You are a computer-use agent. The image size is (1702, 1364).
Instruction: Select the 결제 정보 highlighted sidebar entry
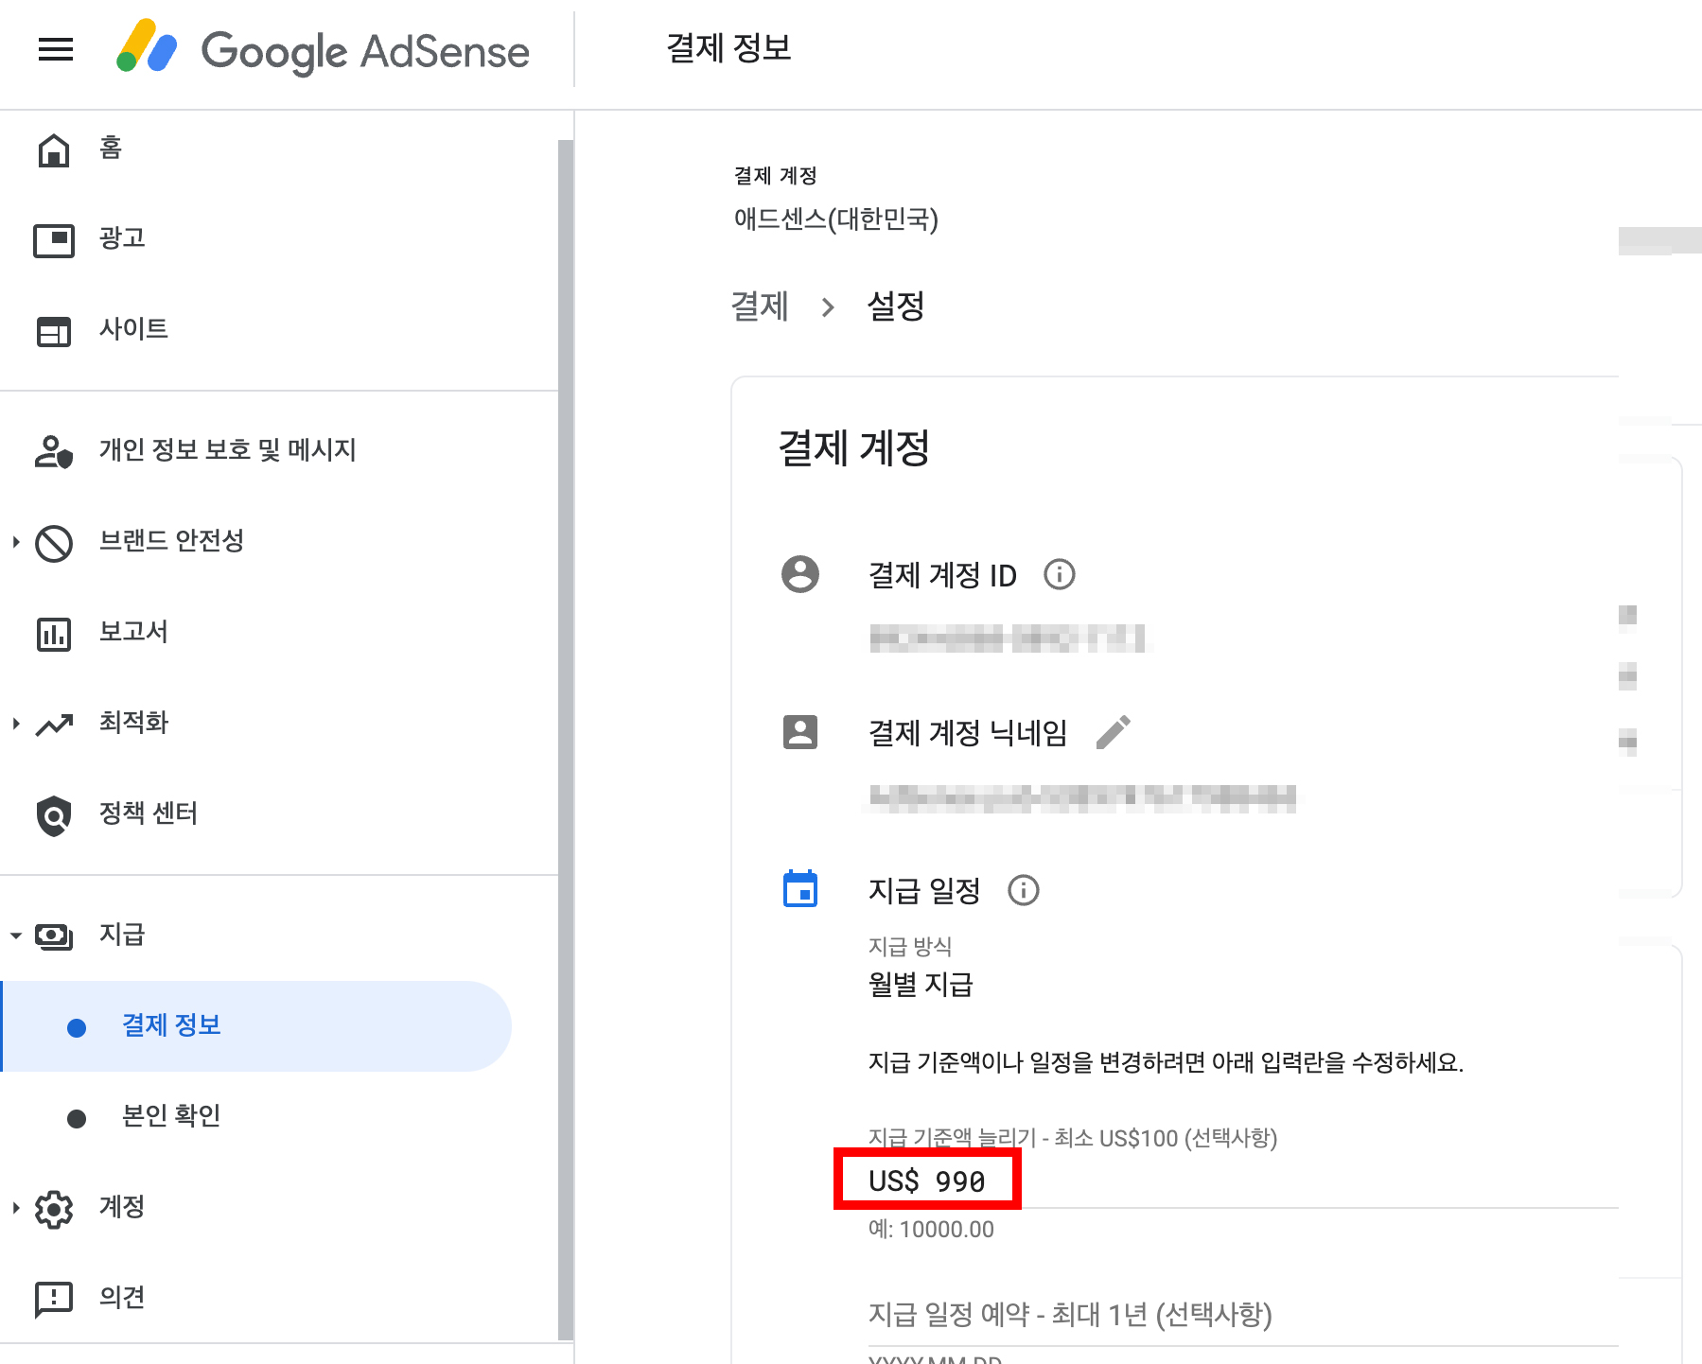coord(170,1024)
